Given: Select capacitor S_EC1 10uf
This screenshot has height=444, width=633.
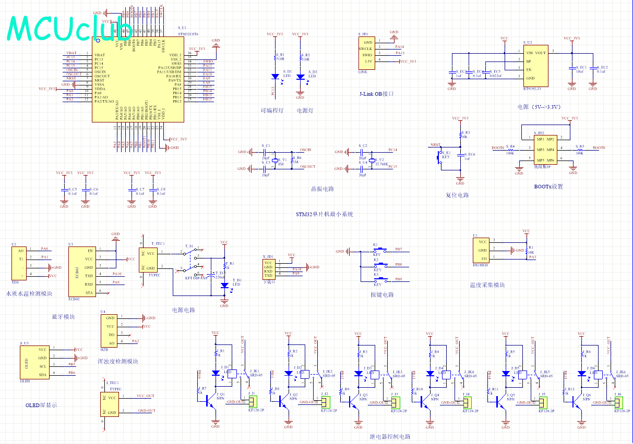Looking at the screenshot, I should point(572,68).
